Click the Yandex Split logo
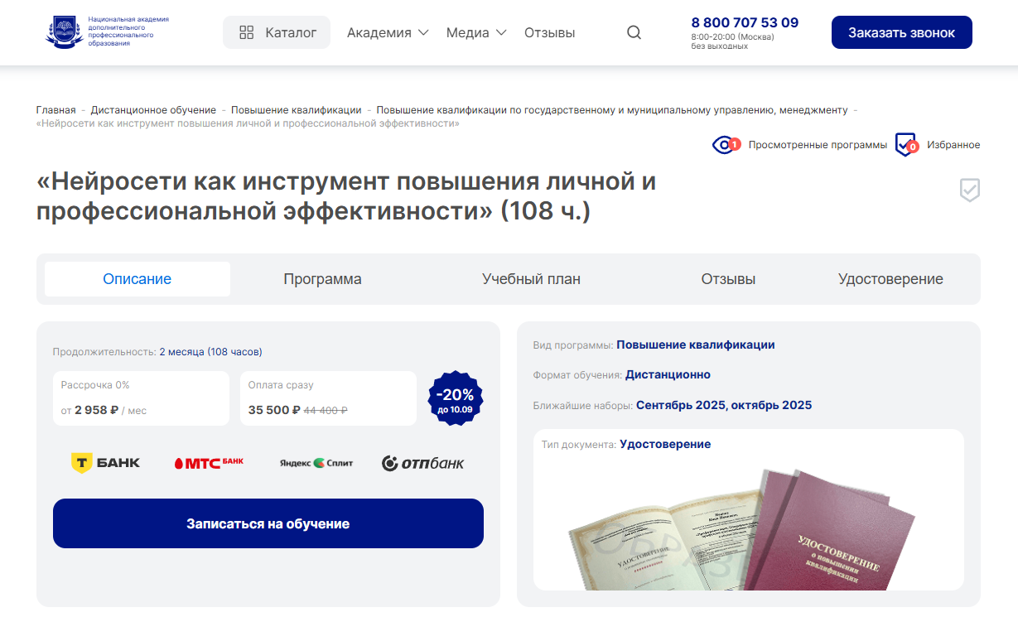This screenshot has height=617, width=1018. [x=316, y=463]
